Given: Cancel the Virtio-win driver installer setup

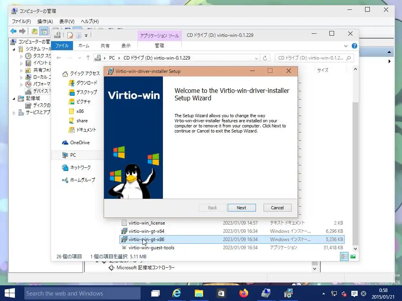Looking at the screenshot, I should click(277, 208).
